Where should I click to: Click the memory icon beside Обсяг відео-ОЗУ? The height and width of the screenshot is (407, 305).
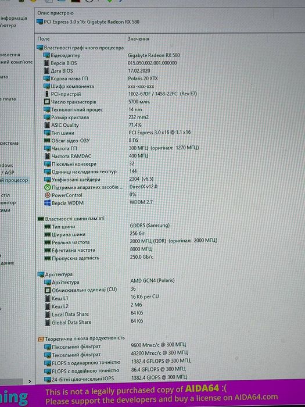tap(47, 141)
